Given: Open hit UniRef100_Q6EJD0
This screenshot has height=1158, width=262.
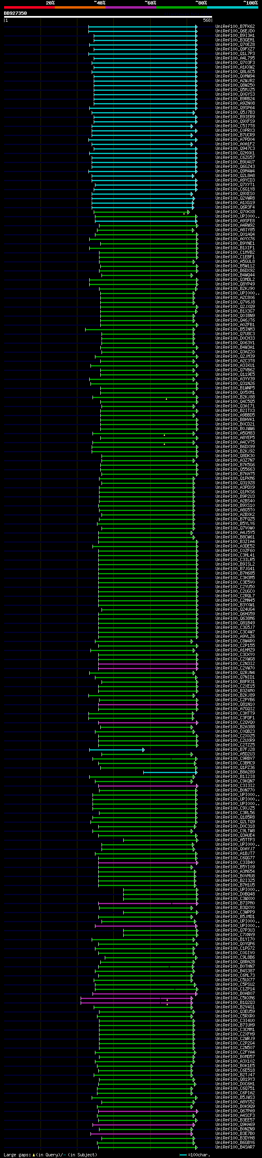Looking at the screenshot, I should pyautogui.click(x=235, y=31).
